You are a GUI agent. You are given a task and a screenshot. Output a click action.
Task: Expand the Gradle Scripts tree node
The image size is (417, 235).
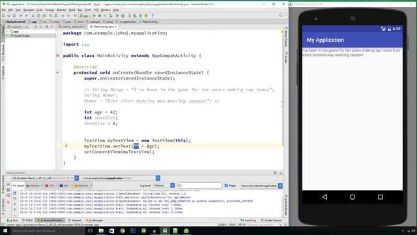coord(7,35)
